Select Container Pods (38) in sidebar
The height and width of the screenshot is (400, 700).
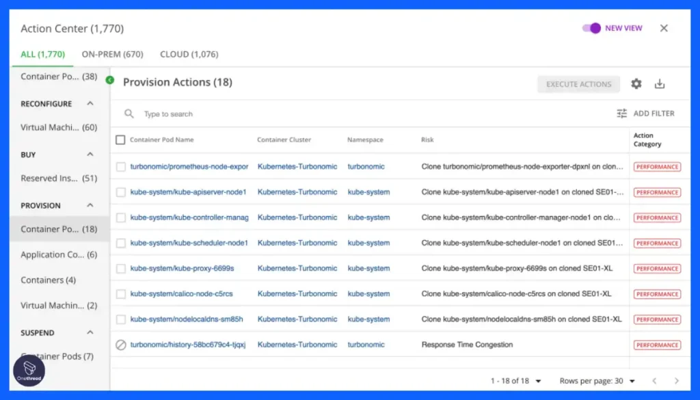[x=59, y=77]
